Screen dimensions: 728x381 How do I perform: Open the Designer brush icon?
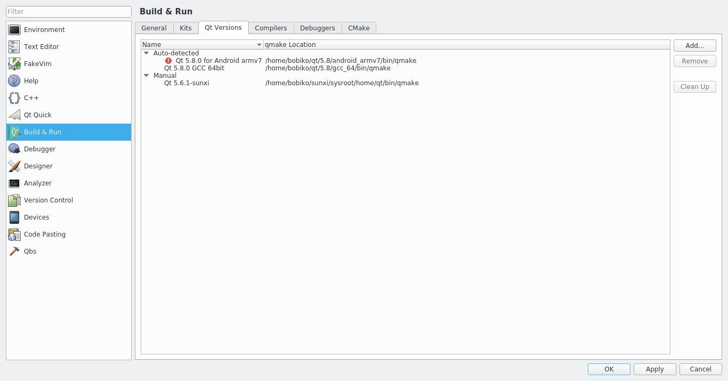tap(14, 166)
